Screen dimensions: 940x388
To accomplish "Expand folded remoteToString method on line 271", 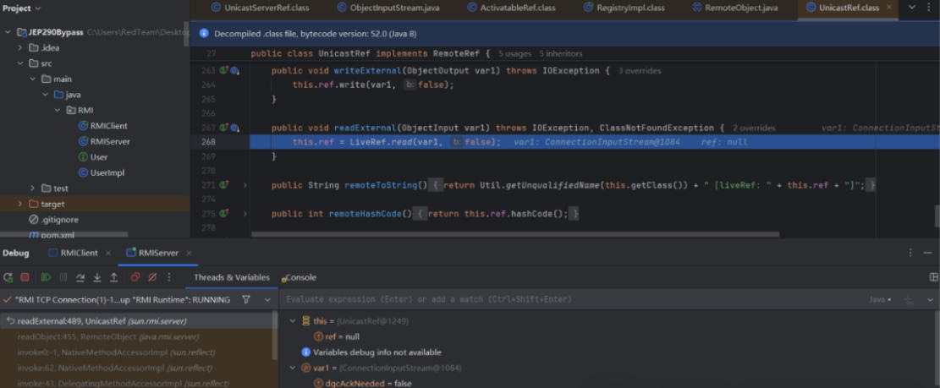I will point(245,185).
